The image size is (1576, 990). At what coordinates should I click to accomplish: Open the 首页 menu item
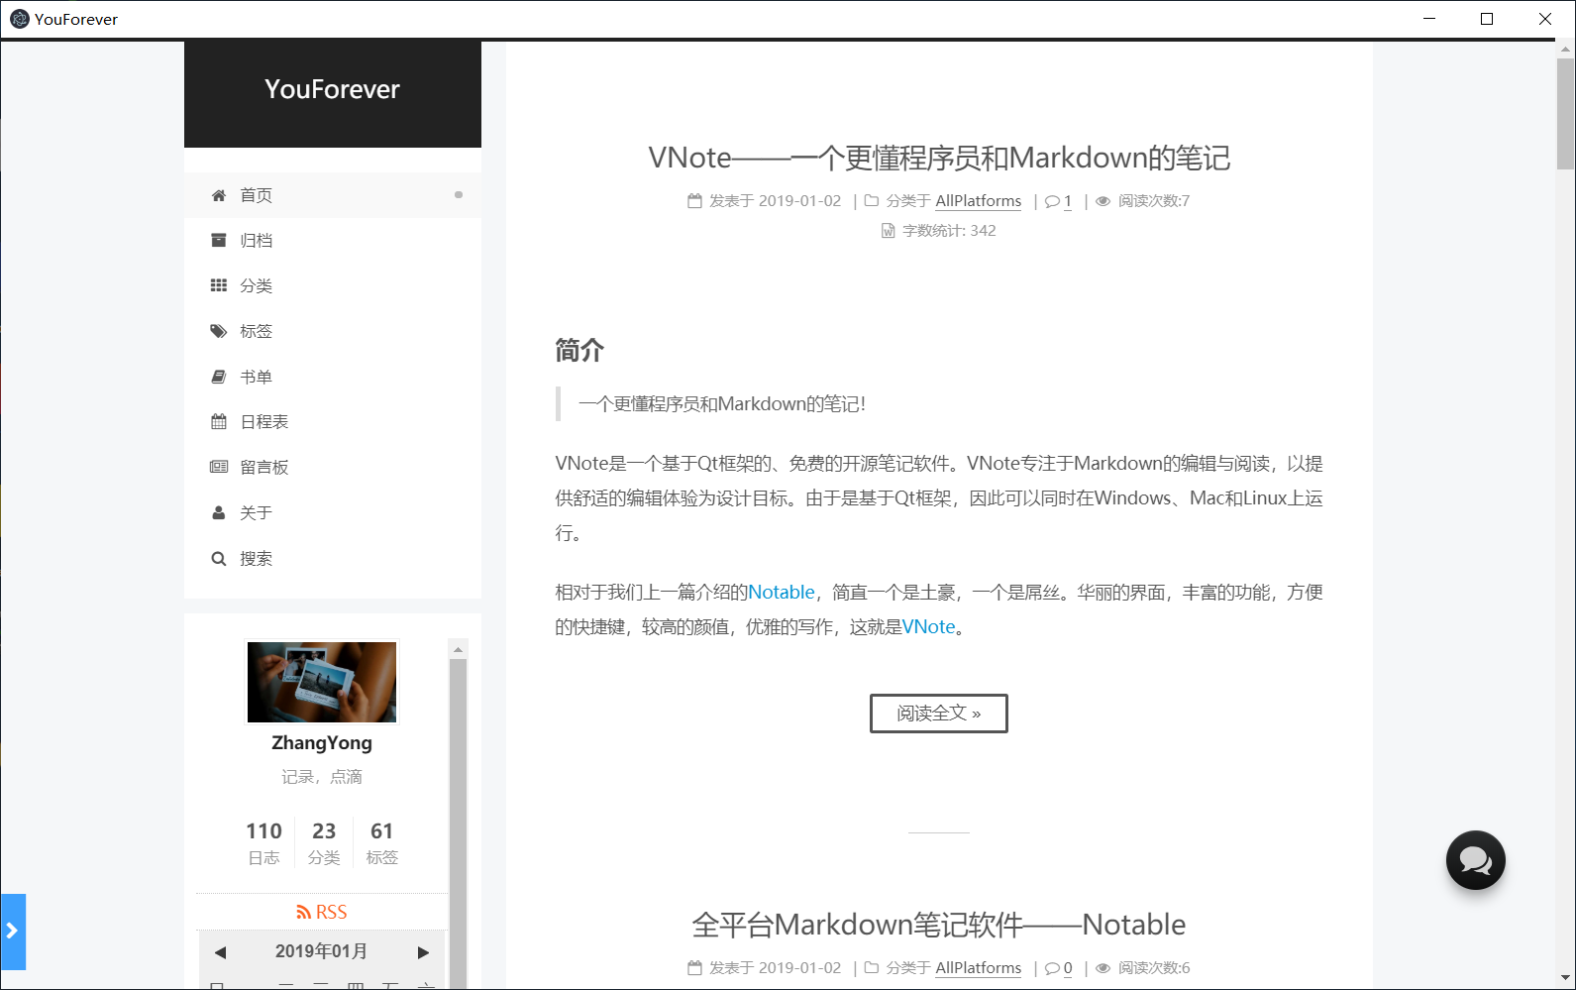[333, 195]
